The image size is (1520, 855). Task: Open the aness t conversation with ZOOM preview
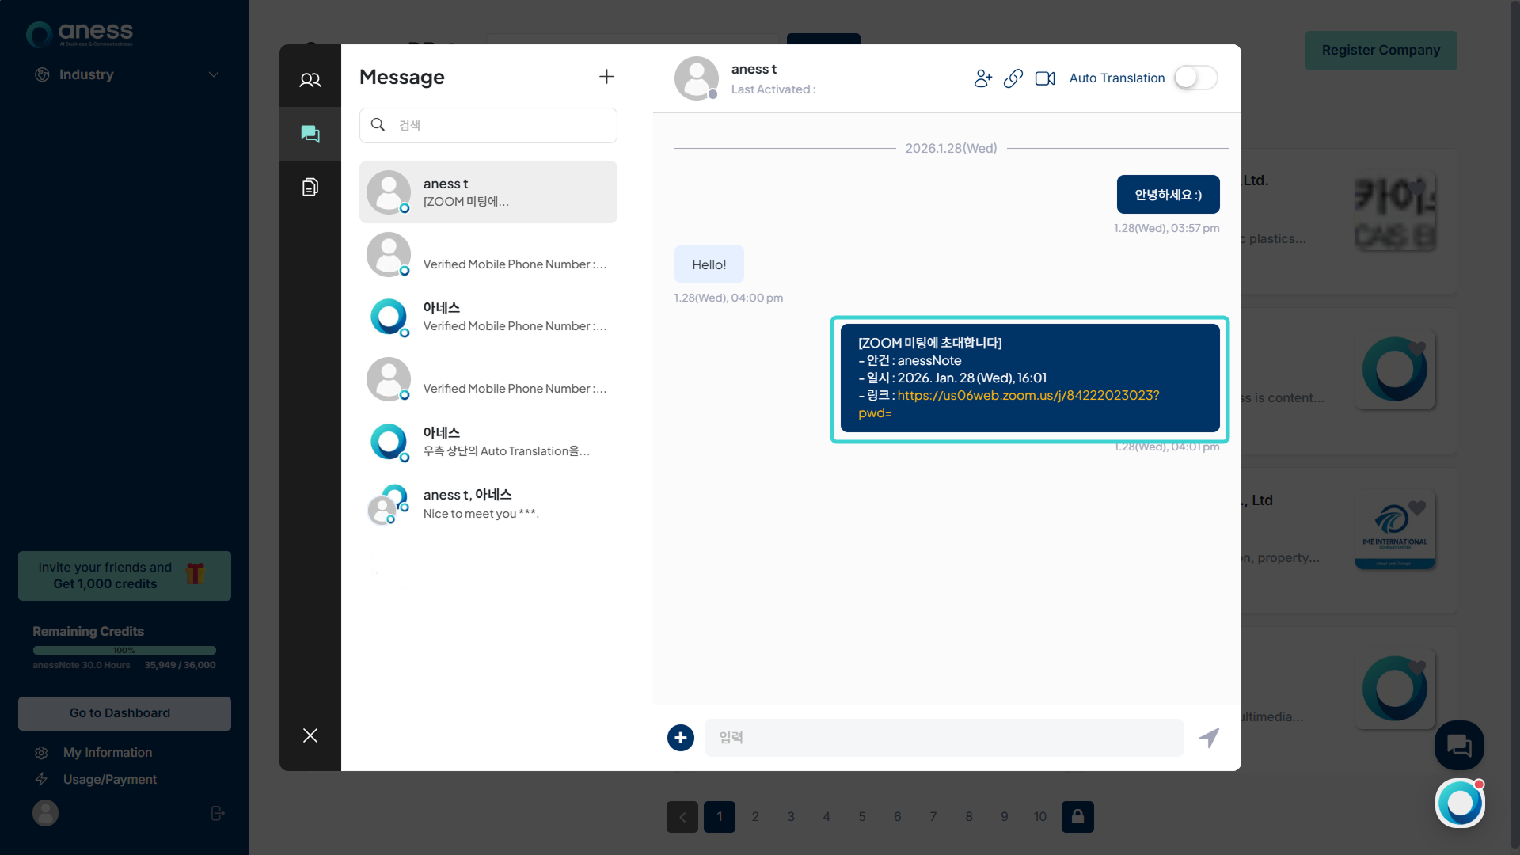tap(488, 192)
